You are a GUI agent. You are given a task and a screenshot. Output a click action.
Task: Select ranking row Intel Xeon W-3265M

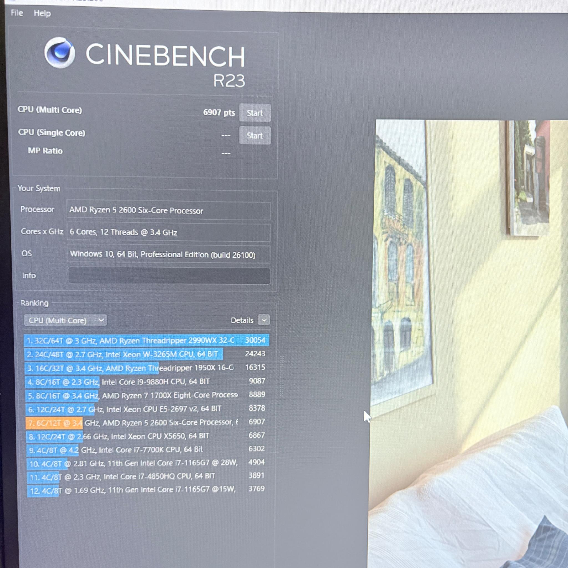click(146, 354)
